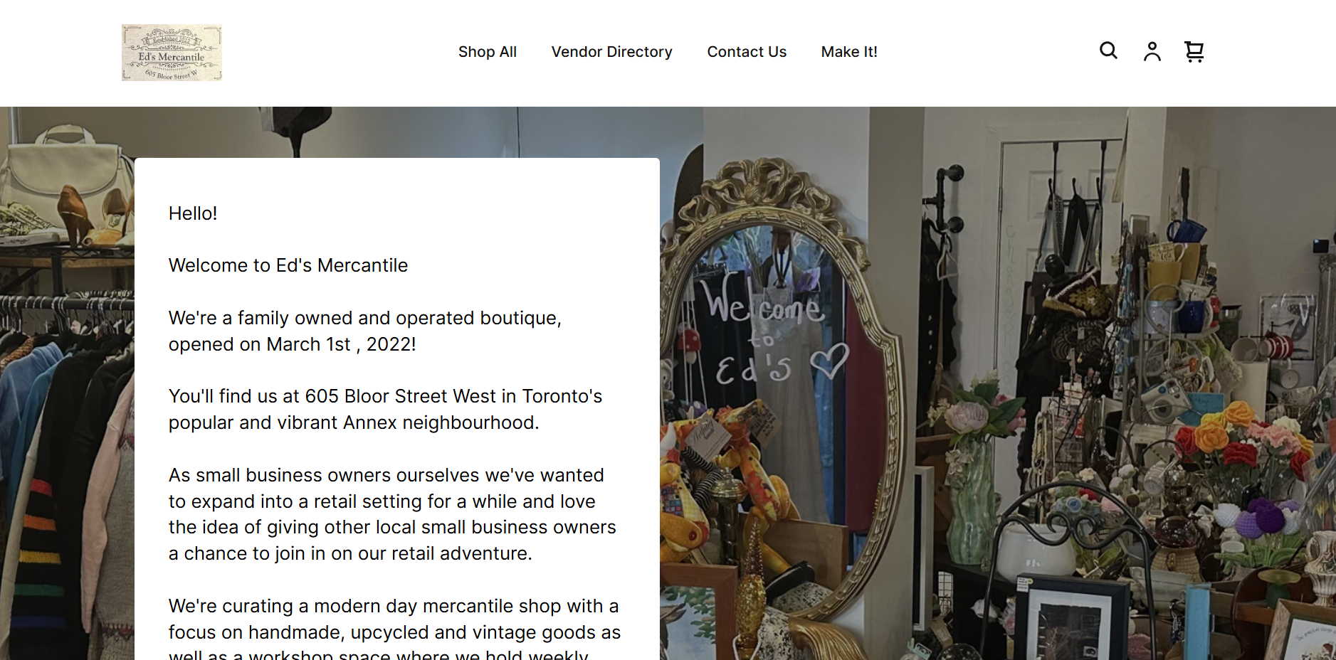Viewport: 1336px width, 660px height.
Task: Open the search magnifier icon
Action: [1108, 50]
